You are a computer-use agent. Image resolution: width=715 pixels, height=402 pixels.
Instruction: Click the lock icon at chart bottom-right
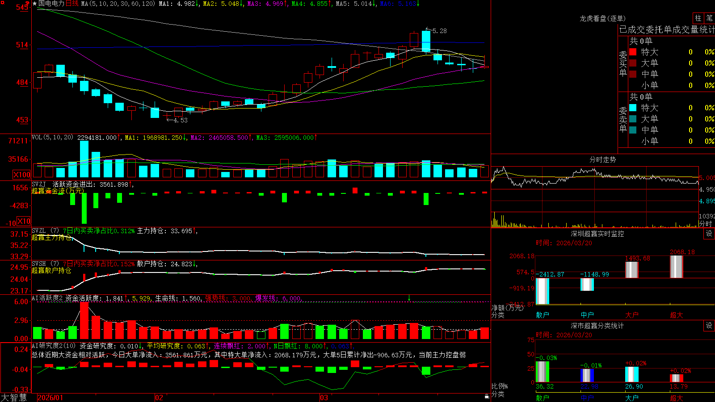pyautogui.click(x=487, y=397)
